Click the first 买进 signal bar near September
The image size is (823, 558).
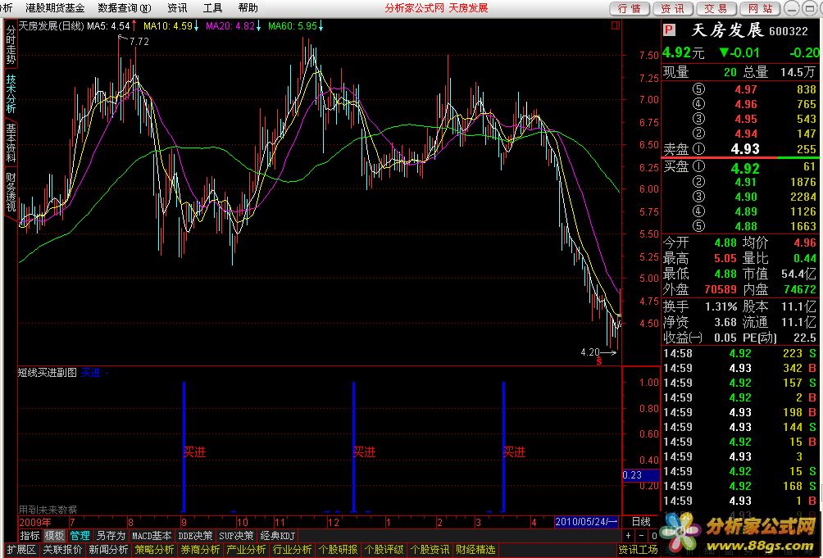pyautogui.click(x=184, y=447)
